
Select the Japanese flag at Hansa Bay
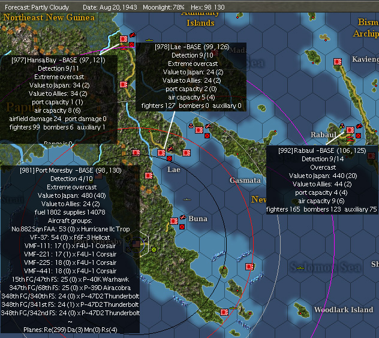click(x=124, y=39)
